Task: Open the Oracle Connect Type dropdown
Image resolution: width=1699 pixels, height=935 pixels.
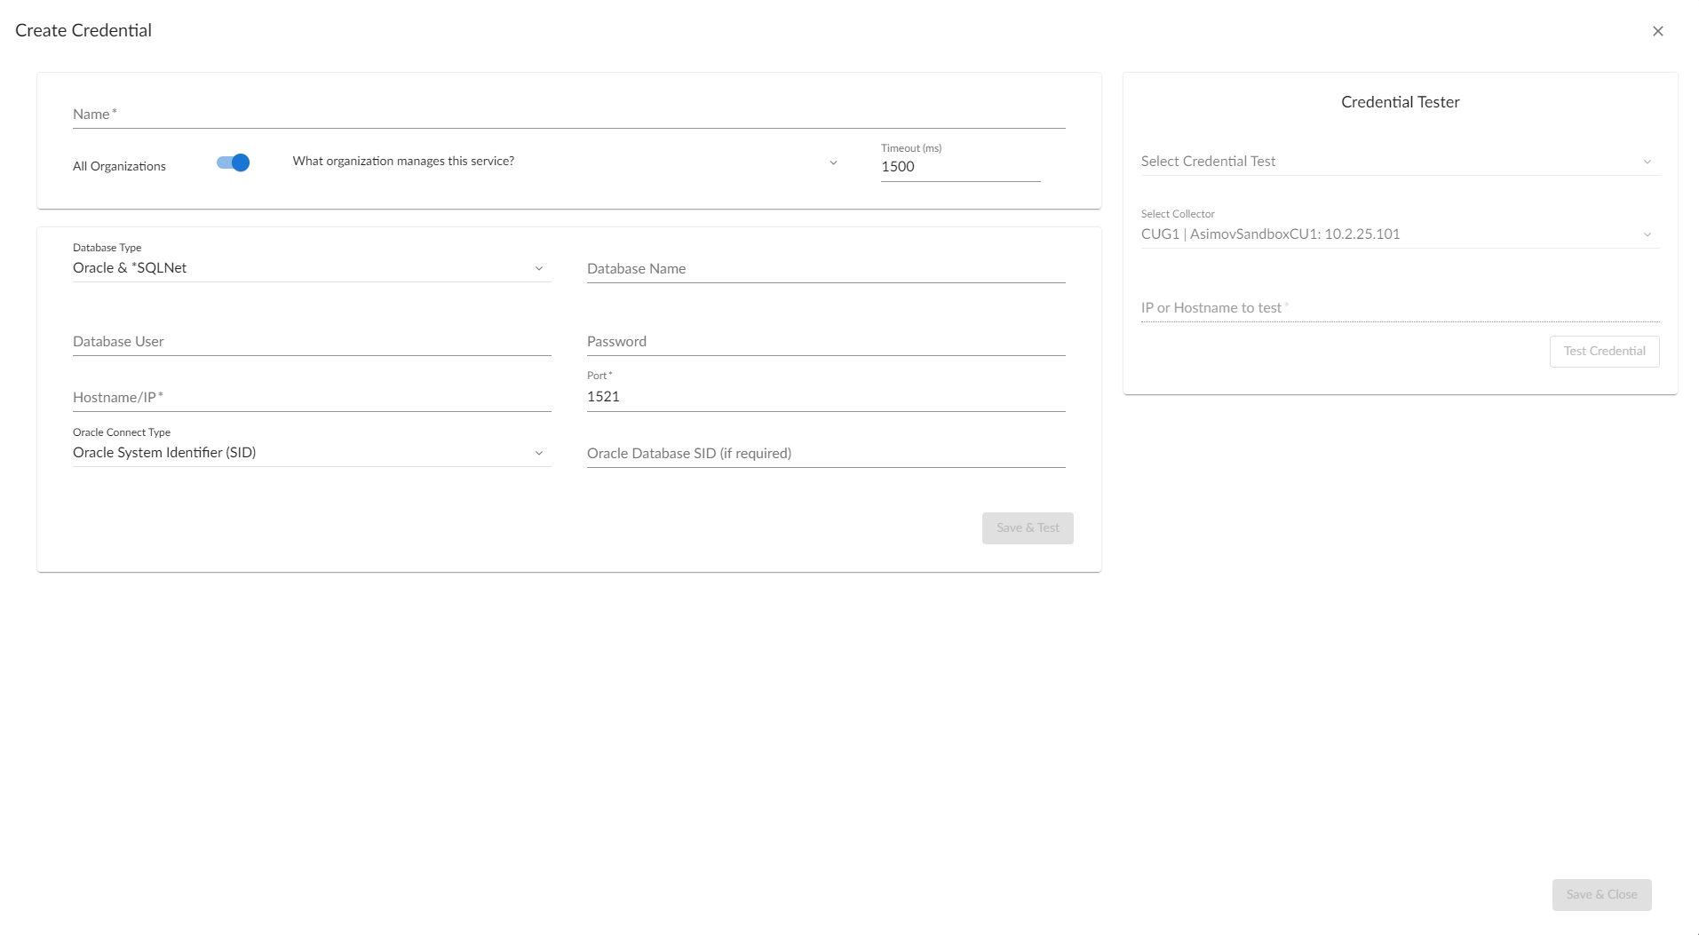Action: click(311, 453)
